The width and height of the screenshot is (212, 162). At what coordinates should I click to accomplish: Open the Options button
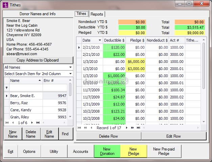pyautogui.click(x=29, y=152)
